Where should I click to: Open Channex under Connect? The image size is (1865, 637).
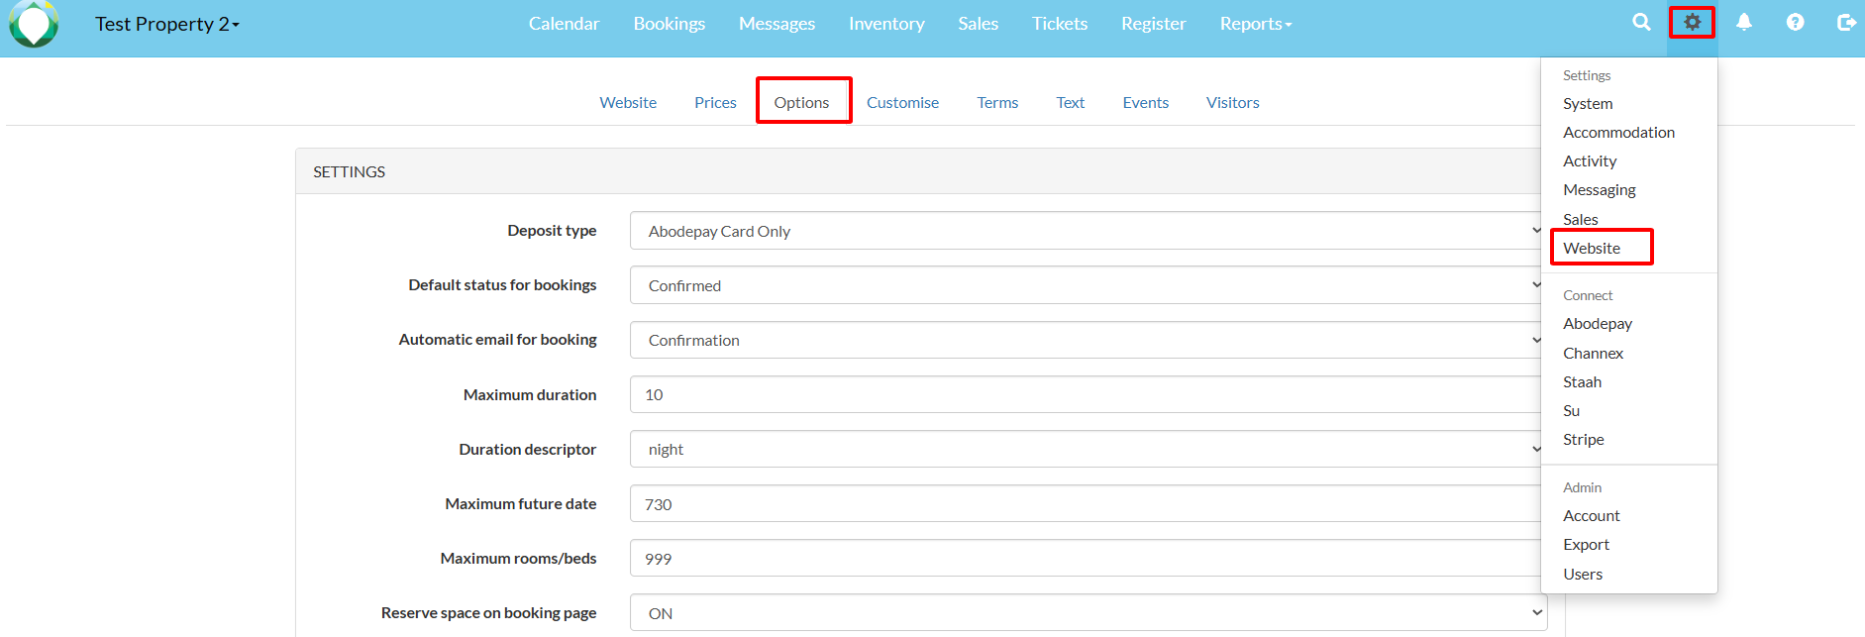[1593, 354]
